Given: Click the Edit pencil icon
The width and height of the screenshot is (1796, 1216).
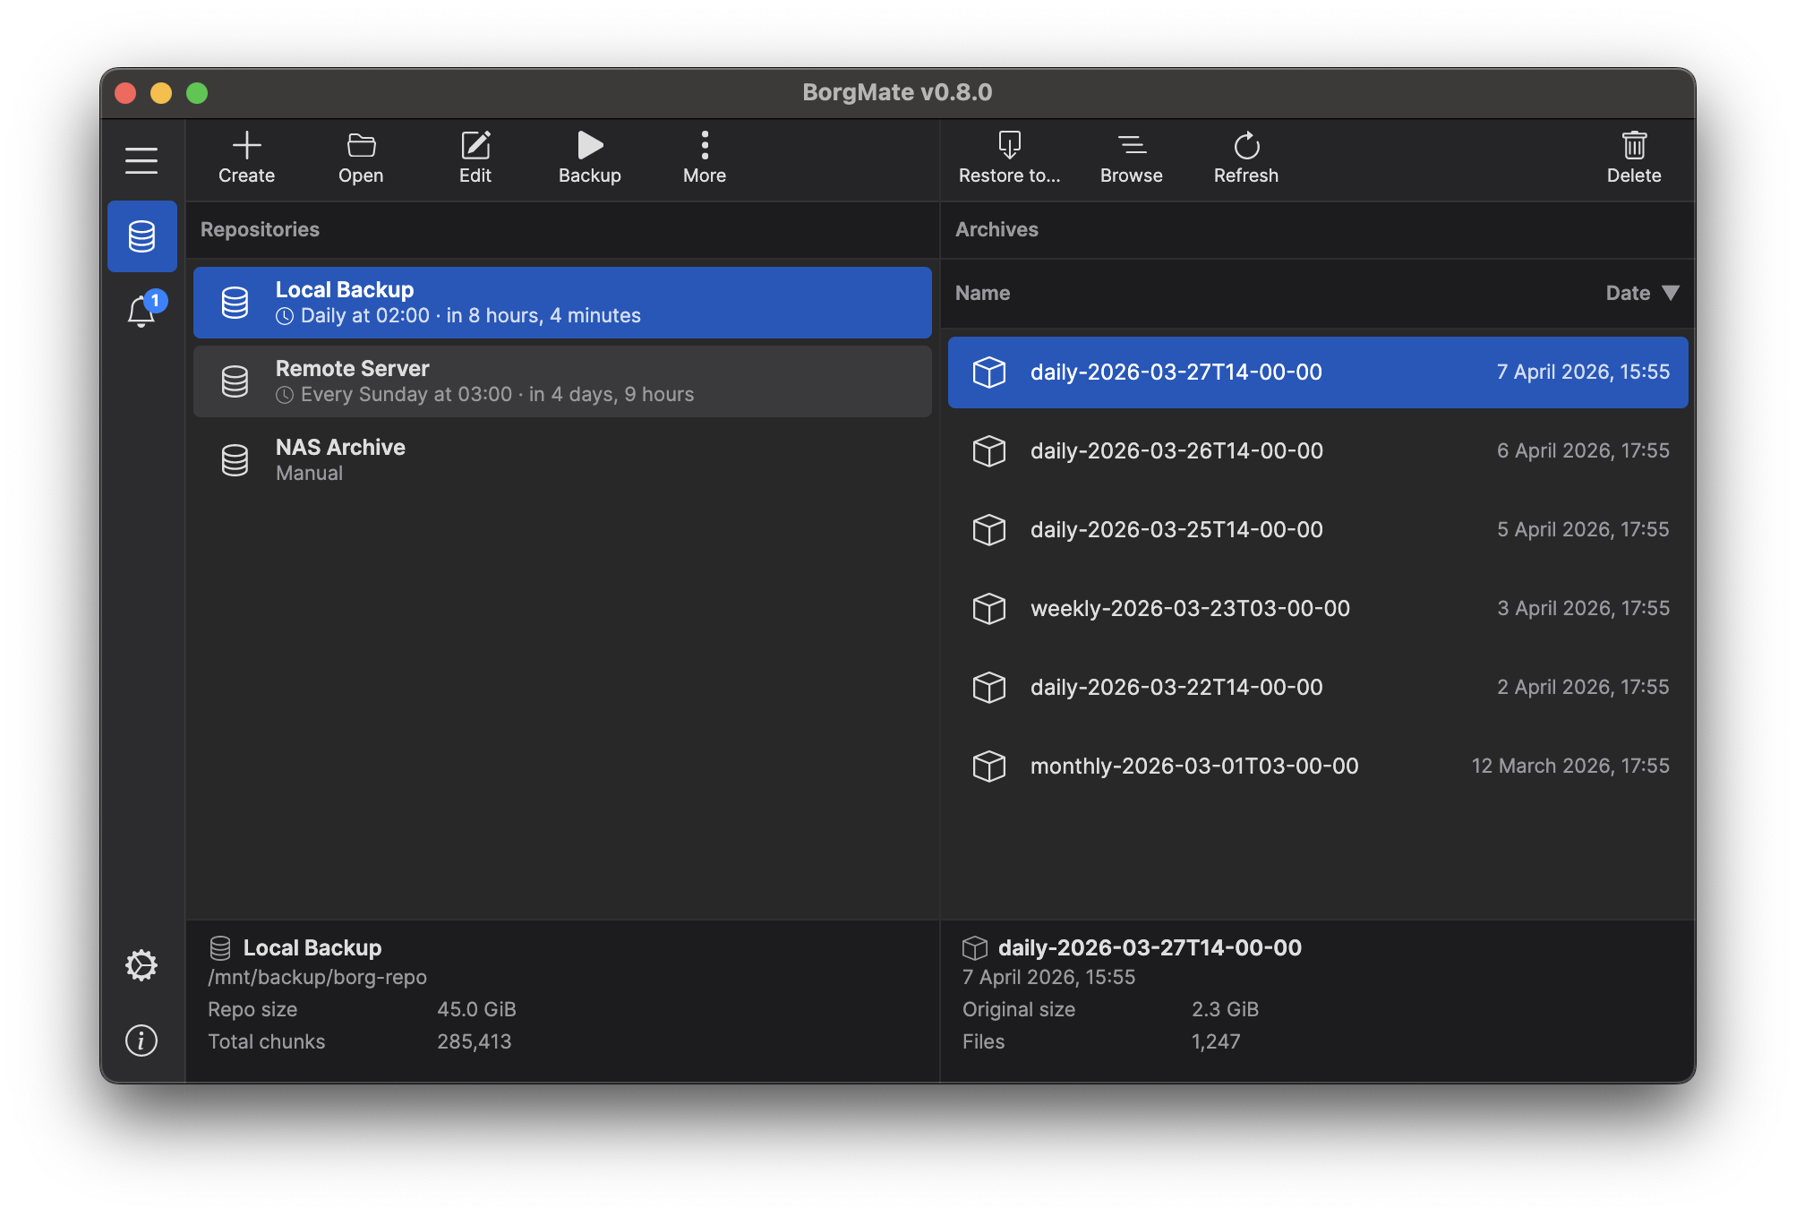Looking at the screenshot, I should [475, 146].
